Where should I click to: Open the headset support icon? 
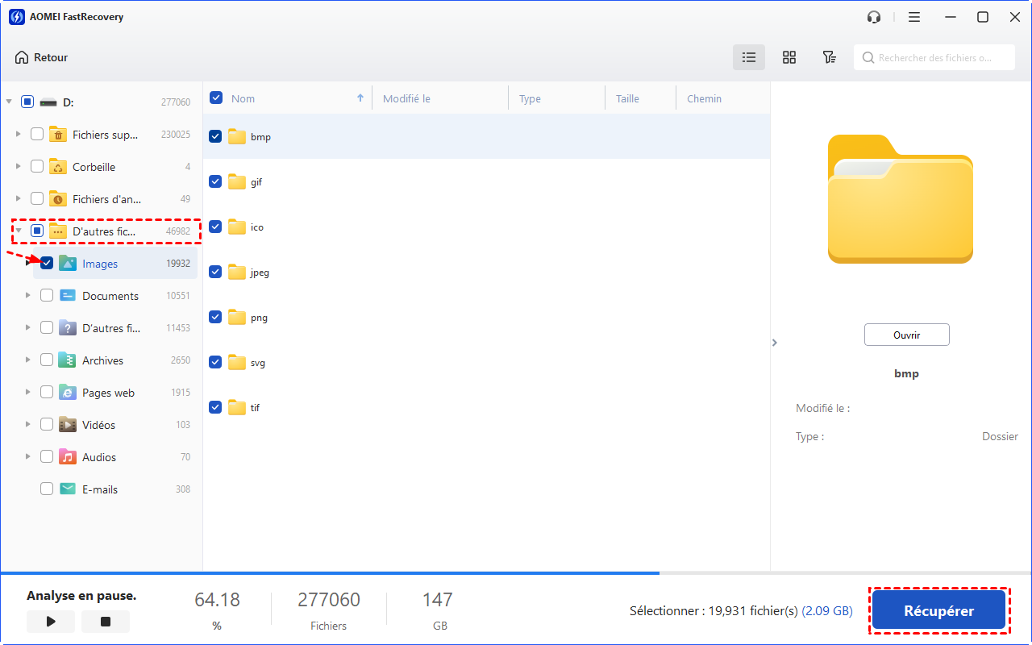point(874,17)
